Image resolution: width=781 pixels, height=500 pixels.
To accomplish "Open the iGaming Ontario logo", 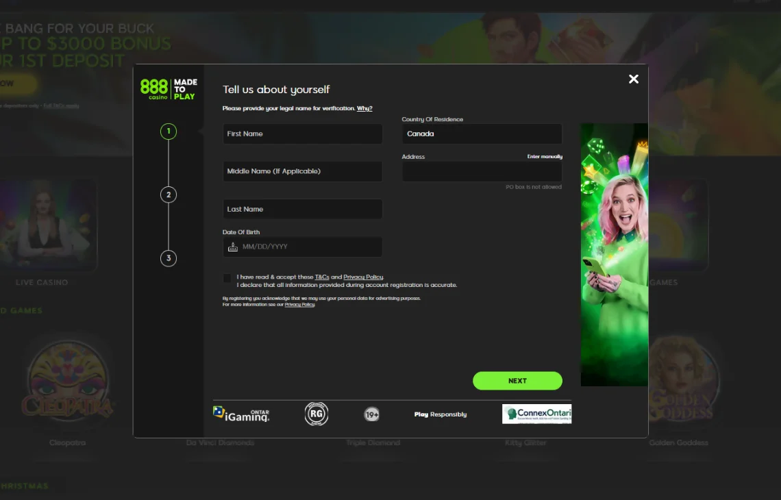I will coord(242,414).
